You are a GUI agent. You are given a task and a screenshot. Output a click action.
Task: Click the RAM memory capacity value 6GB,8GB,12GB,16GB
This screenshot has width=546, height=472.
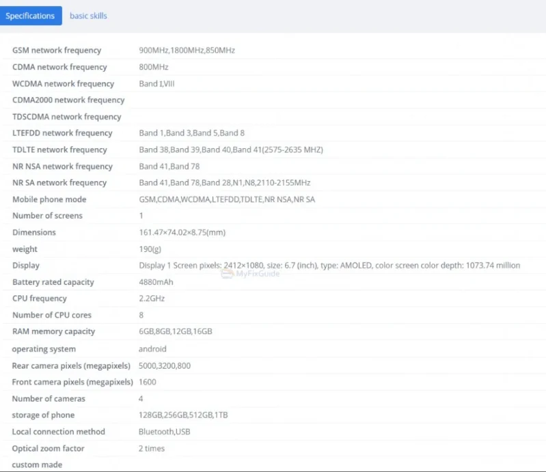(176, 331)
